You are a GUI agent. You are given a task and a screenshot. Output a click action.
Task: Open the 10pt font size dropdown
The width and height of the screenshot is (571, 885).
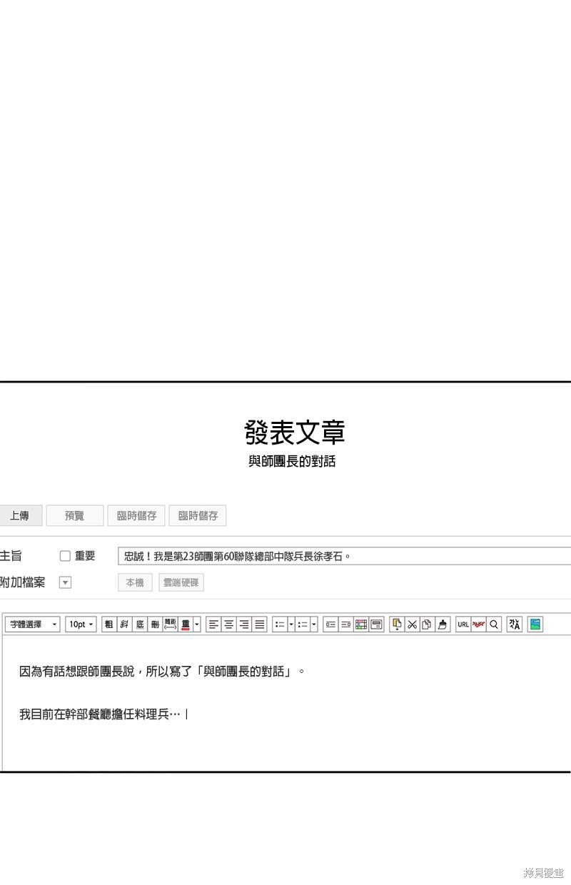click(81, 624)
